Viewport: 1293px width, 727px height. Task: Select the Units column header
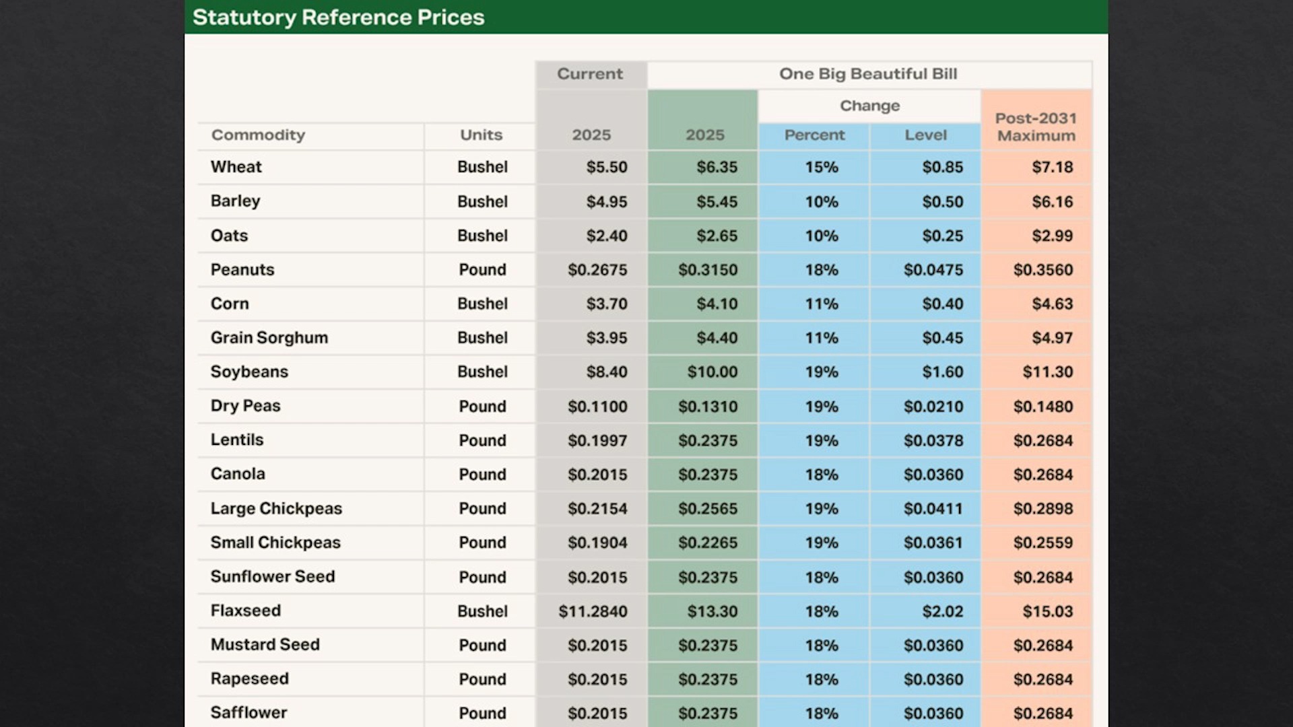point(481,135)
